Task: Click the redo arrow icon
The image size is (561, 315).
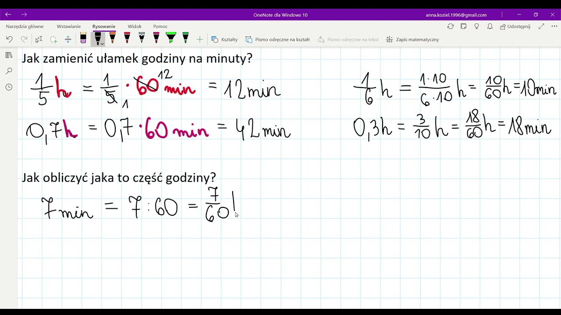Action: [x=24, y=39]
